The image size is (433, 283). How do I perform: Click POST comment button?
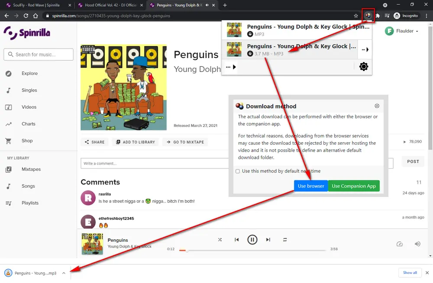pos(413,161)
